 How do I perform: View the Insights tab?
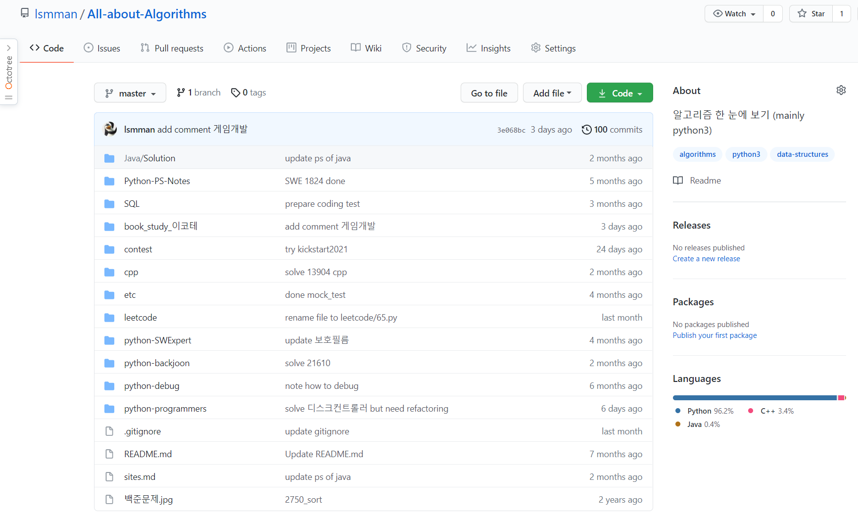(488, 48)
